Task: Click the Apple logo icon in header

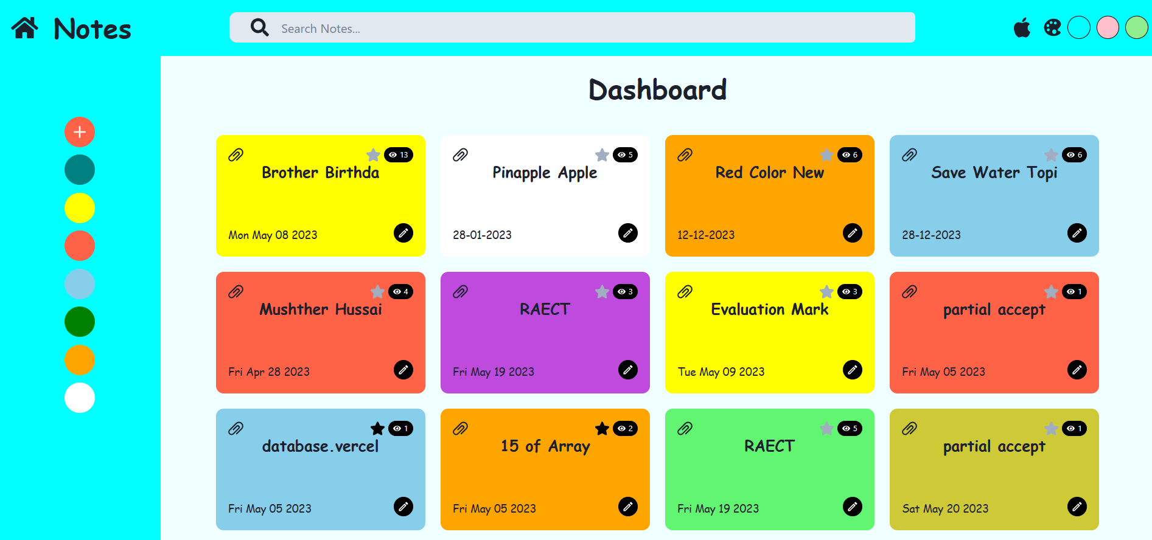Action: [1022, 28]
